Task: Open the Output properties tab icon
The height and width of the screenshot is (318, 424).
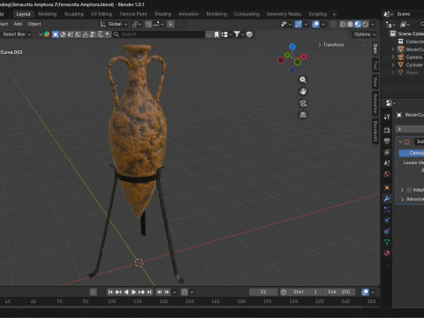Action: [x=387, y=141]
